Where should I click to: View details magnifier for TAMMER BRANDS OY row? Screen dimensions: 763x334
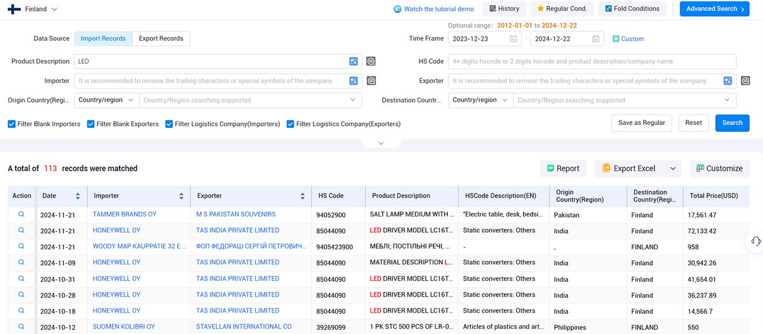pyautogui.click(x=21, y=214)
